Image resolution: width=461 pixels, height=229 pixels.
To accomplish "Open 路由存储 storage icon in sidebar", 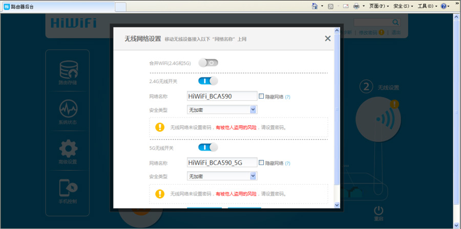I will click(68, 73).
